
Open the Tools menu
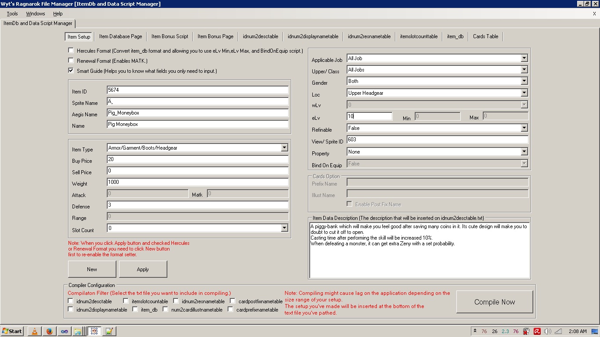tap(12, 14)
